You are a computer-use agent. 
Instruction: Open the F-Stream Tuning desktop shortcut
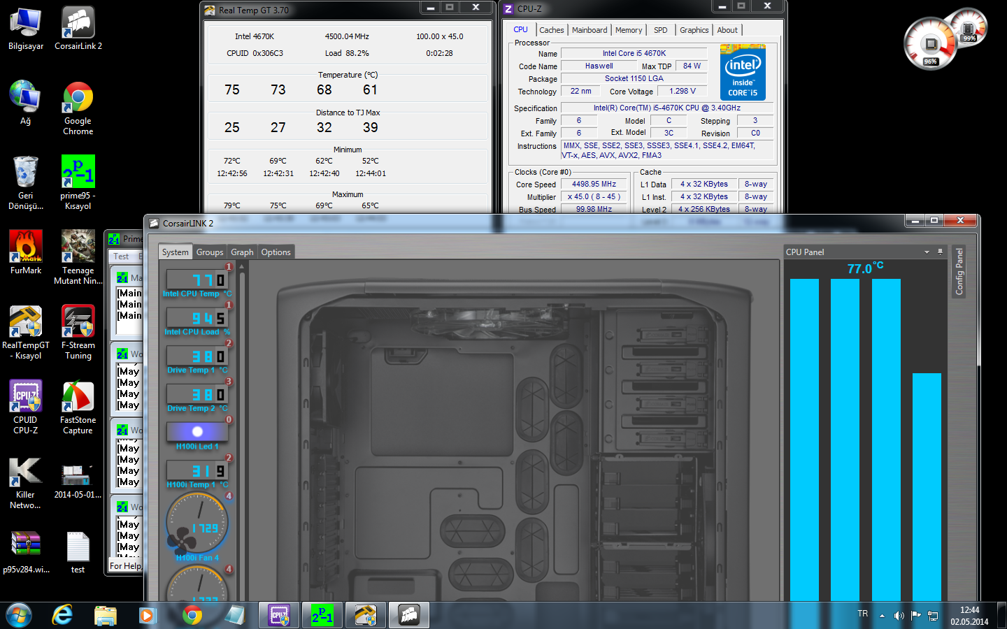tap(78, 332)
